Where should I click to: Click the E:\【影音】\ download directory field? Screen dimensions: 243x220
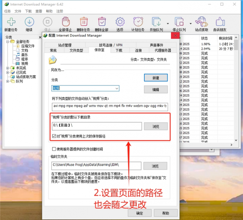click(97, 126)
